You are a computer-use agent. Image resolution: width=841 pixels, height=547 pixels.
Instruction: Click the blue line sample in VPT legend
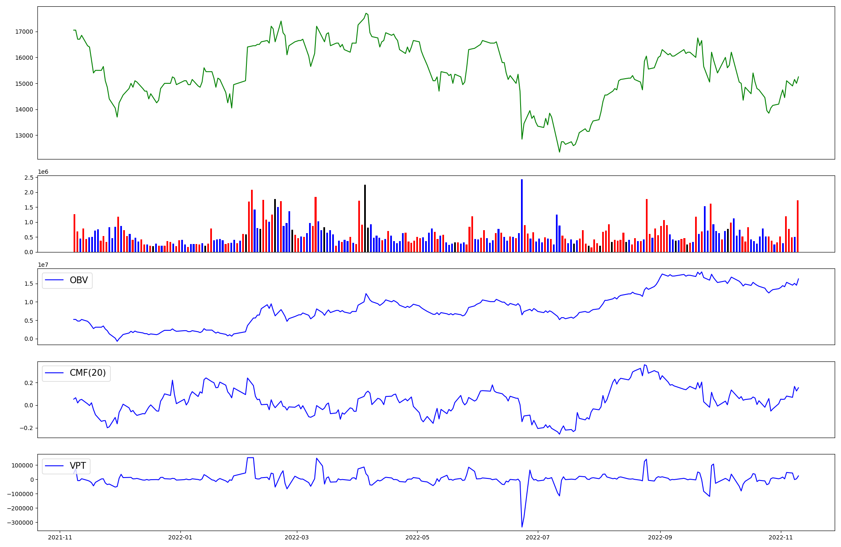pos(54,466)
